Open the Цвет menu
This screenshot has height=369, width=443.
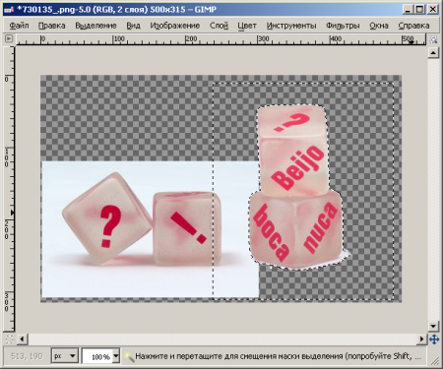click(x=247, y=26)
